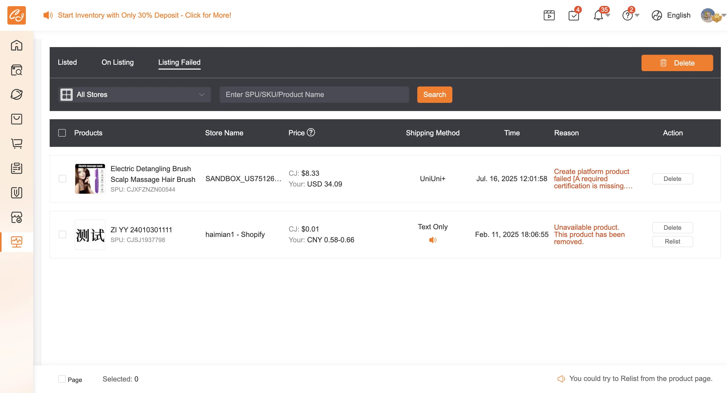Switch to the Listed tab
The width and height of the screenshot is (727, 393).
(67, 62)
